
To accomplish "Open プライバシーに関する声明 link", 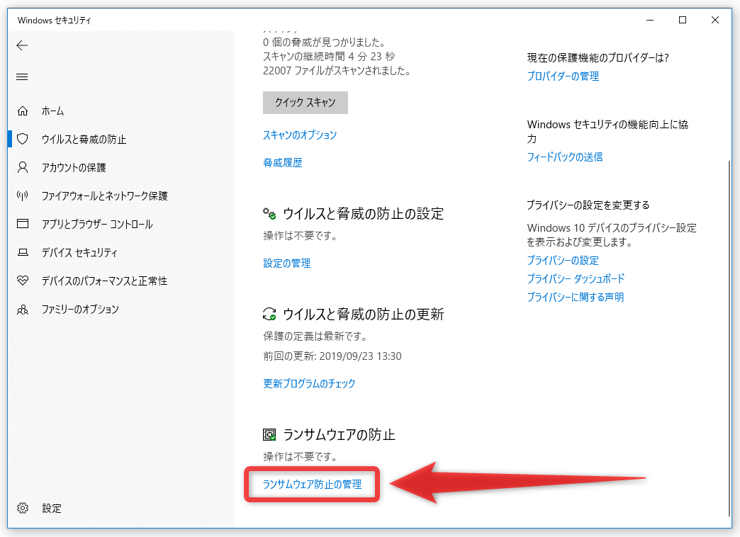I will click(576, 297).
